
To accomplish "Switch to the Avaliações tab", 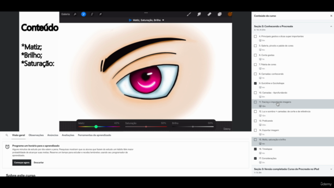I will (68, 135).
